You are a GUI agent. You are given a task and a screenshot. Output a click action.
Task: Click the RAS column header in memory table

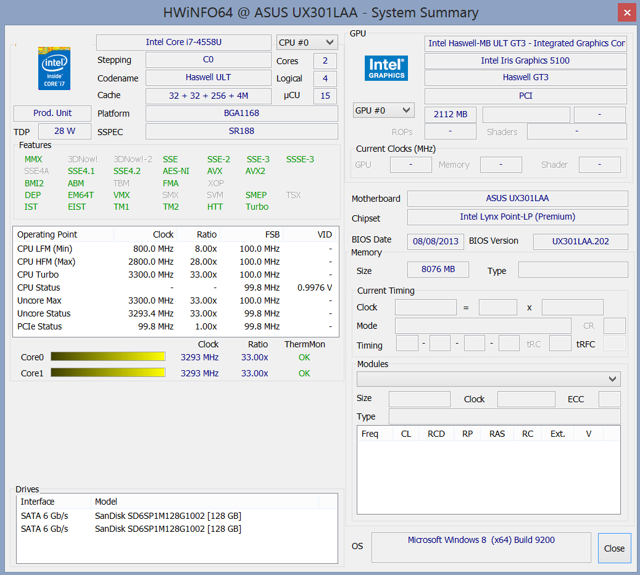point(497,434)
